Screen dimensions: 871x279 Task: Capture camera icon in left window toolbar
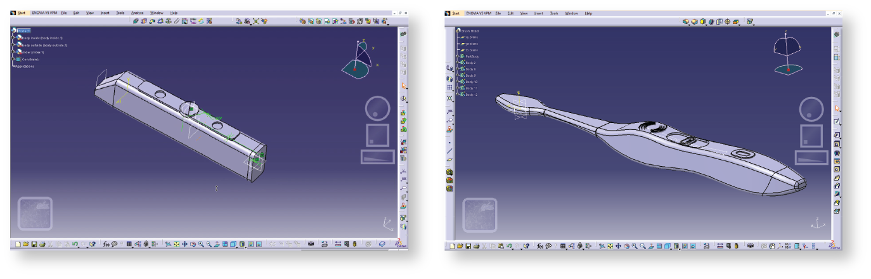click(x=311, y=244)
